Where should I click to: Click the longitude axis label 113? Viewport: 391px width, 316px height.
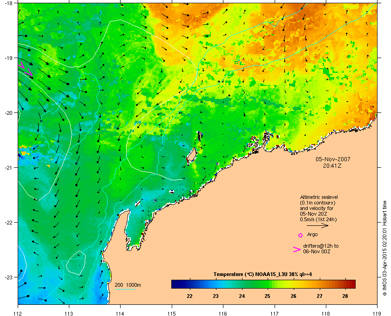(x=69, y=314)
